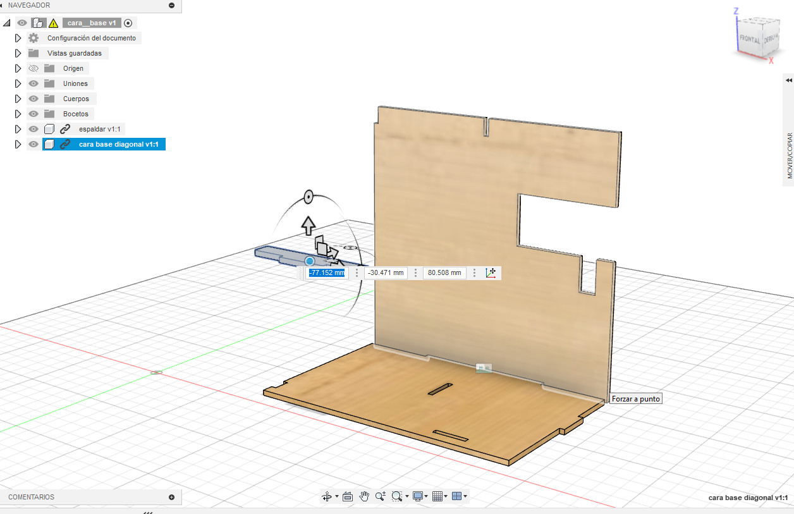
Task: Click the set pivot coordinate icon beside values
Action: [x=492, y=272]
